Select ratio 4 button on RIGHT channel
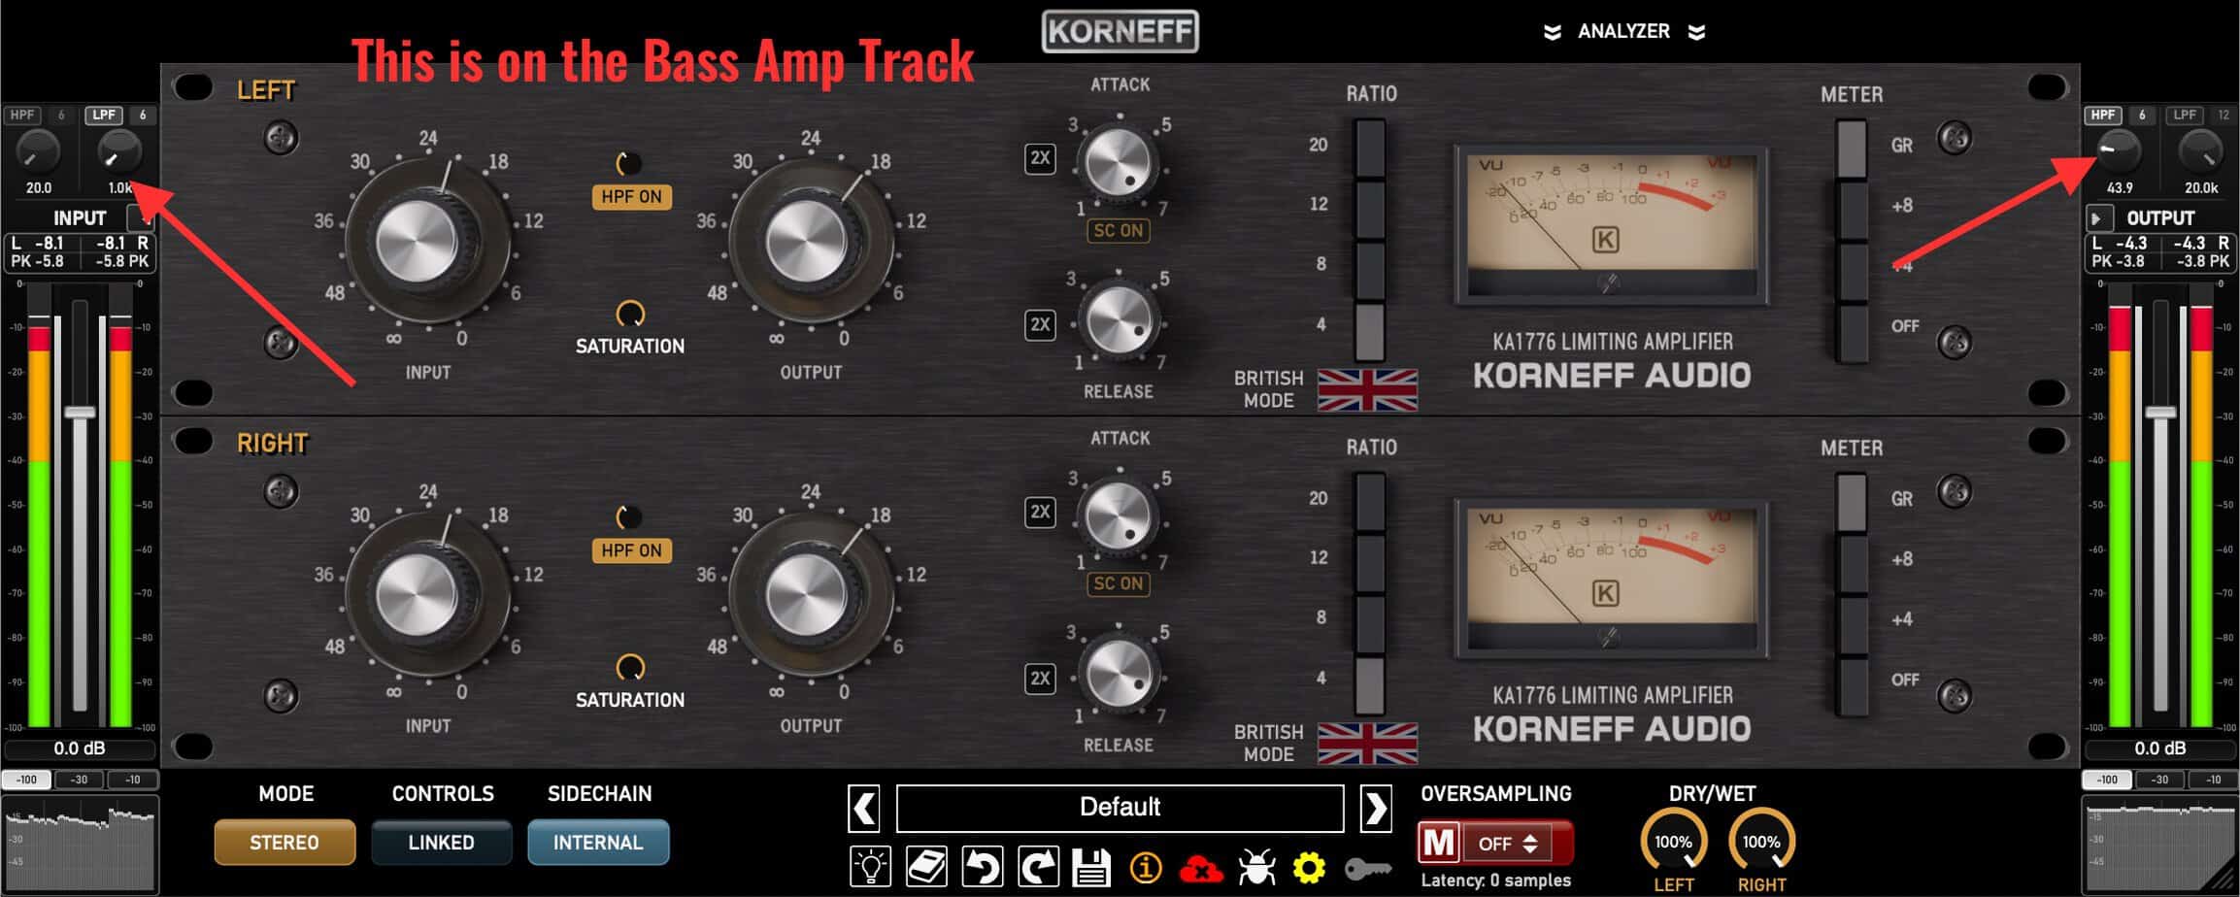The image size is (2240, 897). point(1370,685)
